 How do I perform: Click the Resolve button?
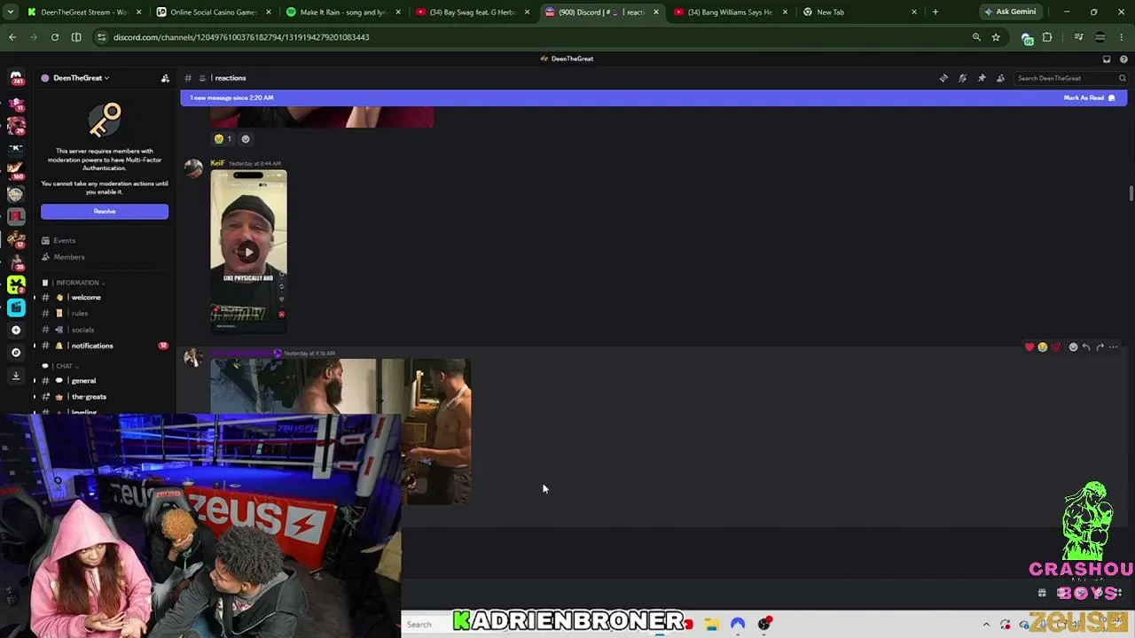105,212
